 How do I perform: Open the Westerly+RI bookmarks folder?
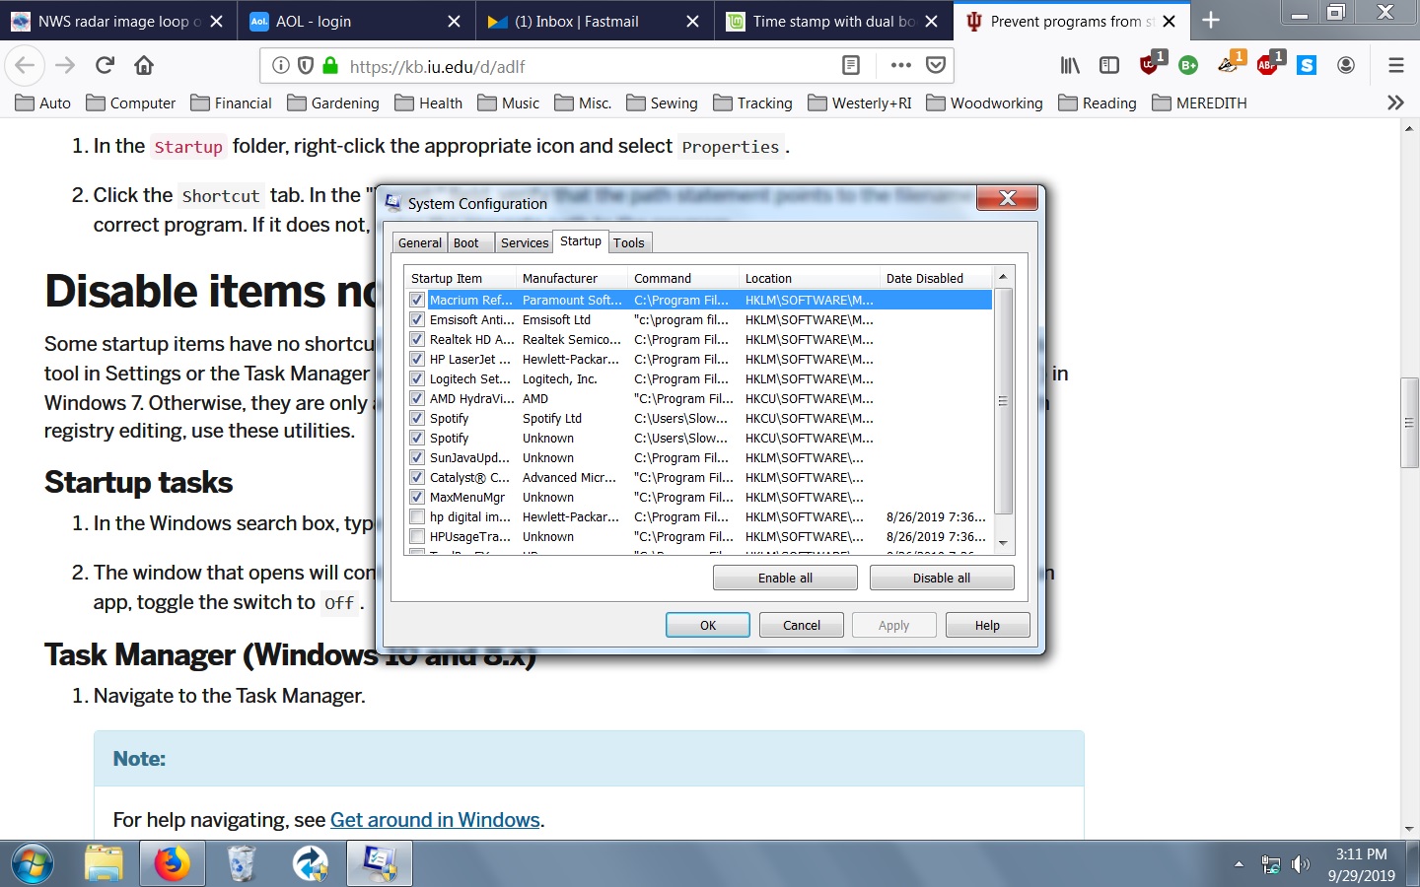860,102
